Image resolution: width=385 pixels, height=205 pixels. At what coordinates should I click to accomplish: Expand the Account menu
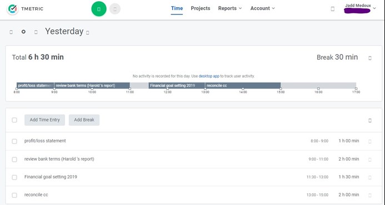pyautogui.click(x=262, y=8)
